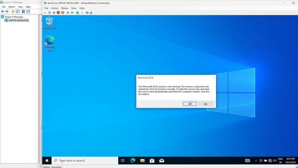Select the Recycle Bin desktop icon
298x168 pixels.
coord(49,23)
